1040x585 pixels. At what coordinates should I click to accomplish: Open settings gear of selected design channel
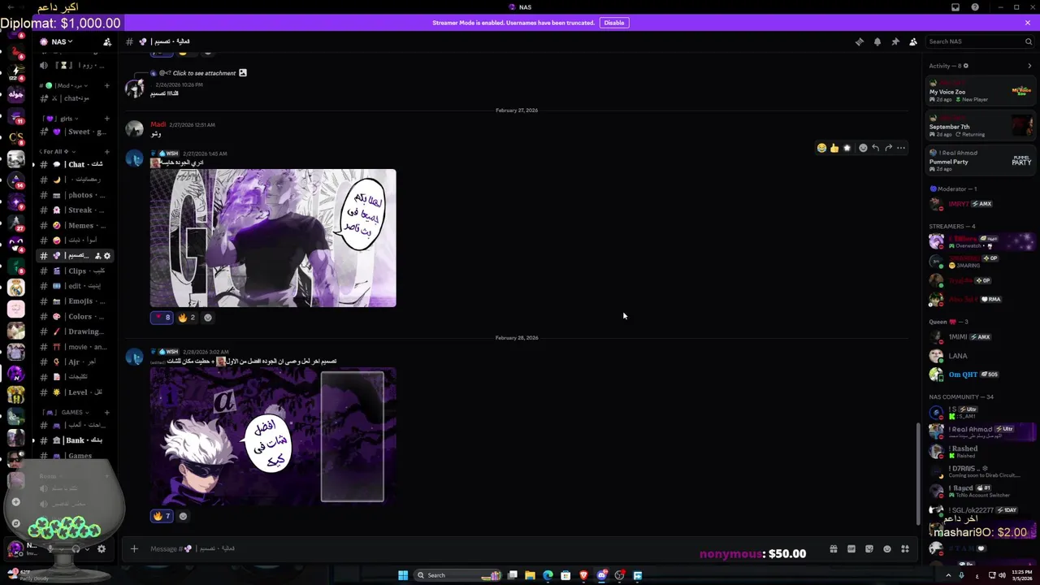point(106,256)
